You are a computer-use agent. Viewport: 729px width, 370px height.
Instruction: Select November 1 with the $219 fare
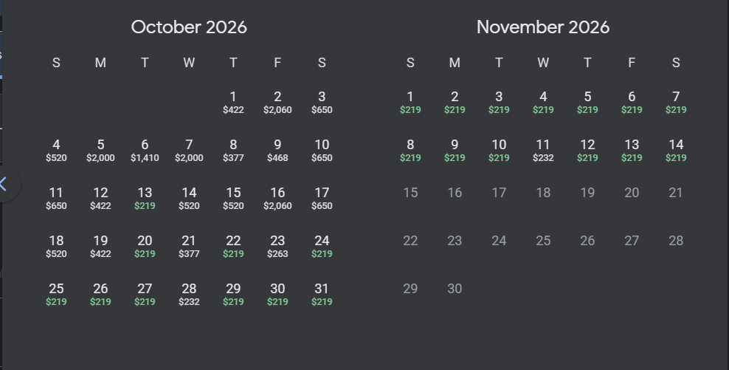tap(410, 103)
